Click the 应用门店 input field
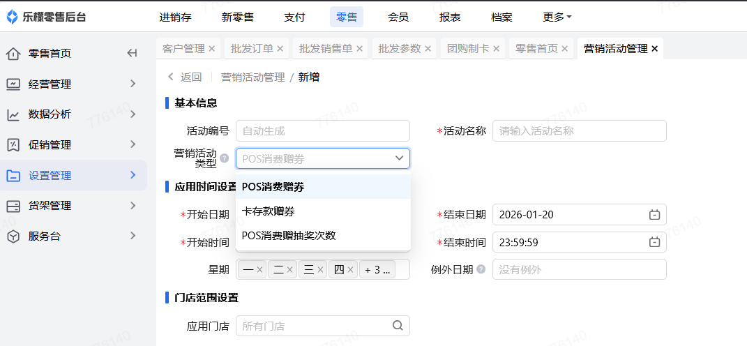Image resolution: width=747 pixels, height=346 pixels. point(322,326)
